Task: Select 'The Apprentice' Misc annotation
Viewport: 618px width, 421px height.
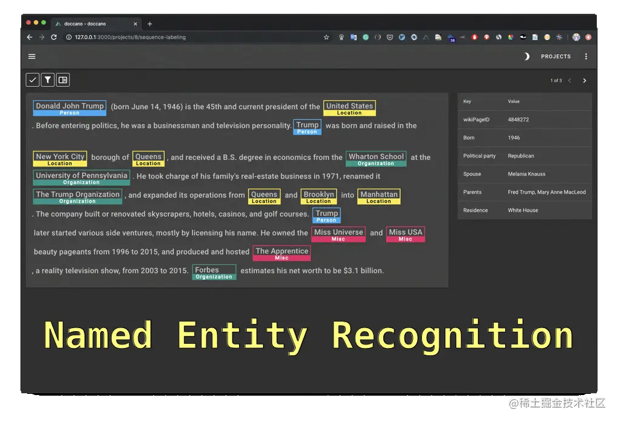Action: tap(282, 253)
